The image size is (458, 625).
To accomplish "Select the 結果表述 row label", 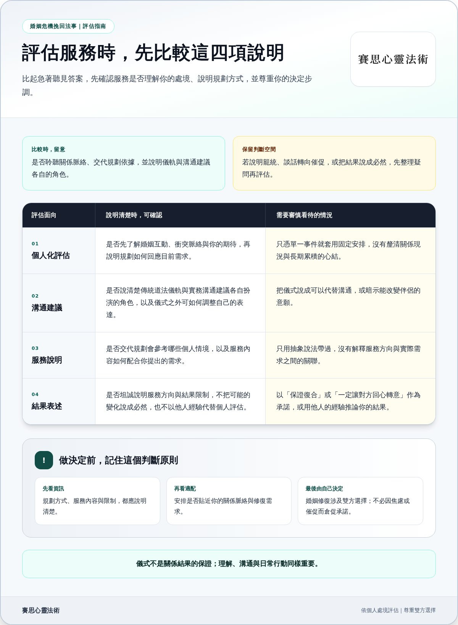I will (47, 406).
